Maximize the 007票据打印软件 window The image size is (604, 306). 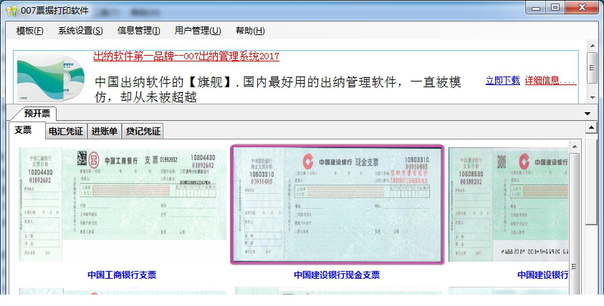pos(555,7)
